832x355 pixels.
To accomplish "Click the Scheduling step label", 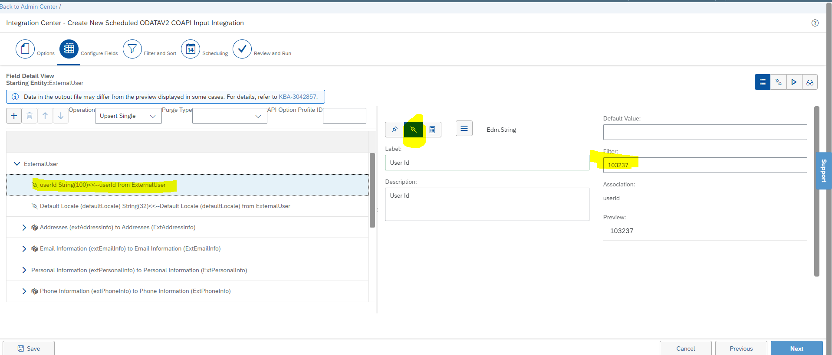I will point(215,53).
